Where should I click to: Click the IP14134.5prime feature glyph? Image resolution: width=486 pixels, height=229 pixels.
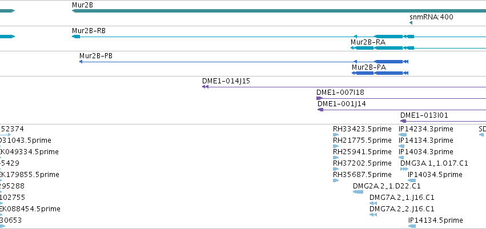pyautogui.click(x=412, y=226)
